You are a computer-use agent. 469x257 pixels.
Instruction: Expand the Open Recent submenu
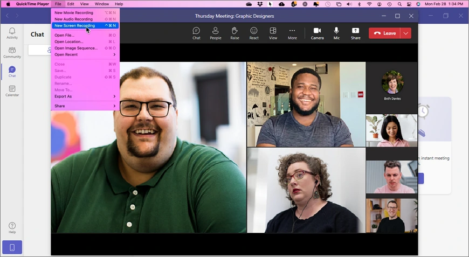click(85, 54)
